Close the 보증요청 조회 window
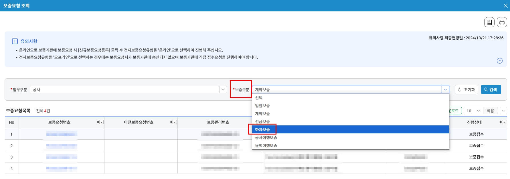Screen dimensions: 510x179 (x=505, y=6)
